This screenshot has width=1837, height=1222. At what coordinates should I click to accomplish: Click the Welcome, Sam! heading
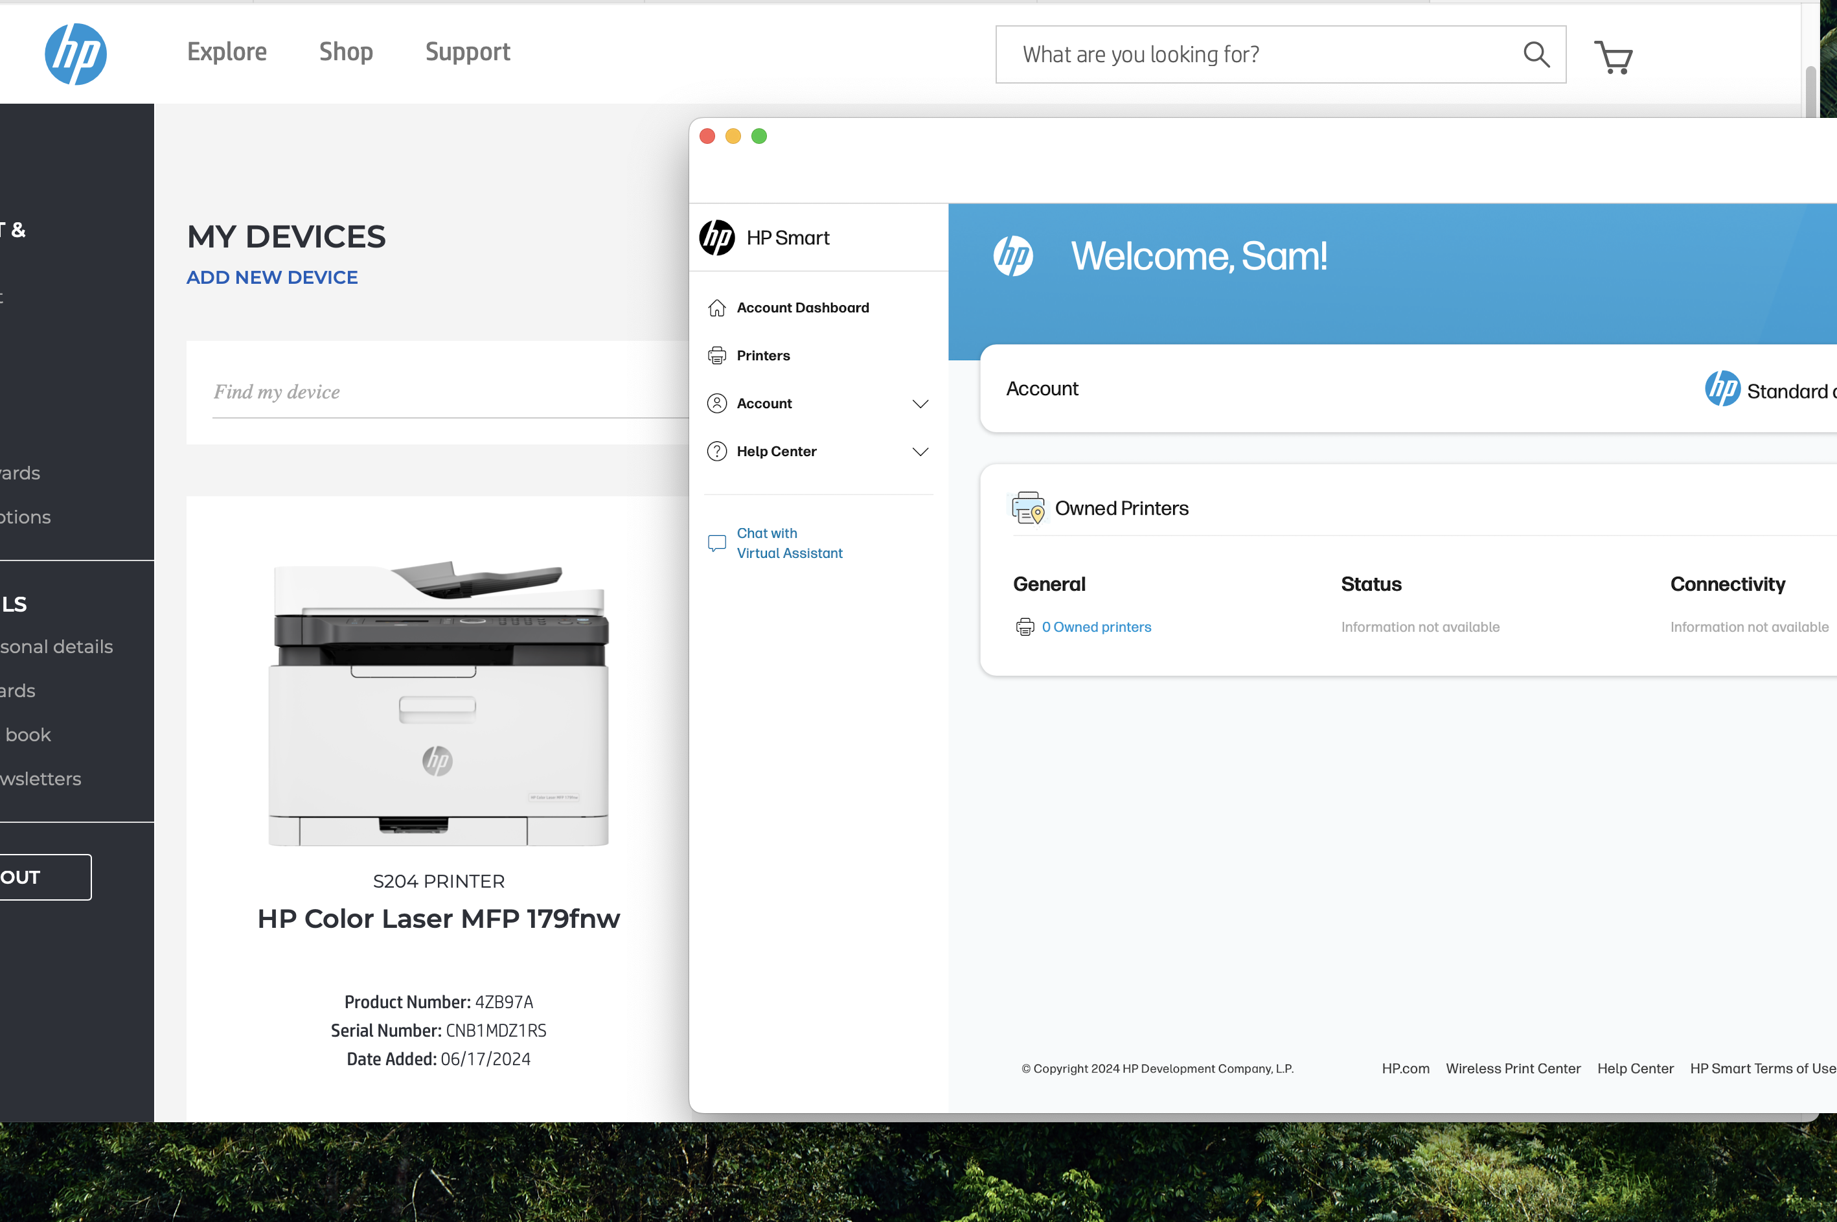1199,256
